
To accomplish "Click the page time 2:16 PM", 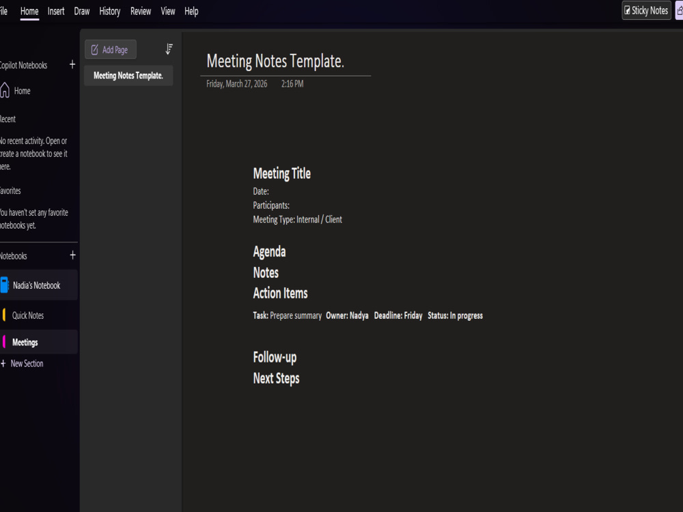I will [292, 83].
